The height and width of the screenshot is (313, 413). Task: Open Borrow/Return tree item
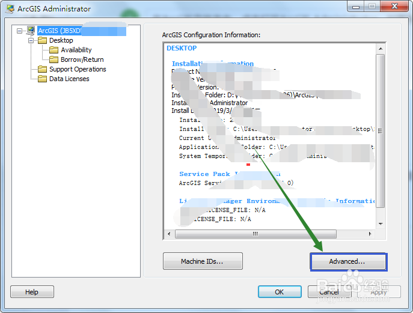82,59
